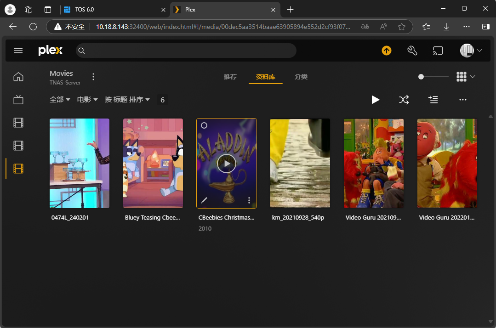
Task: Open the browser translate icon
Action: (x=365, y=27)
